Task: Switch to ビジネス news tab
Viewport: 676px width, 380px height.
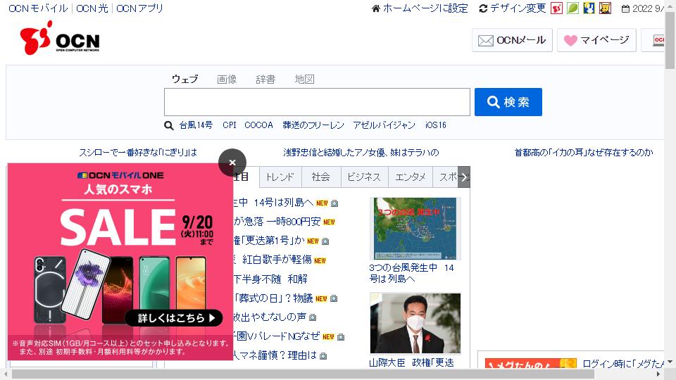Action: 364,177
